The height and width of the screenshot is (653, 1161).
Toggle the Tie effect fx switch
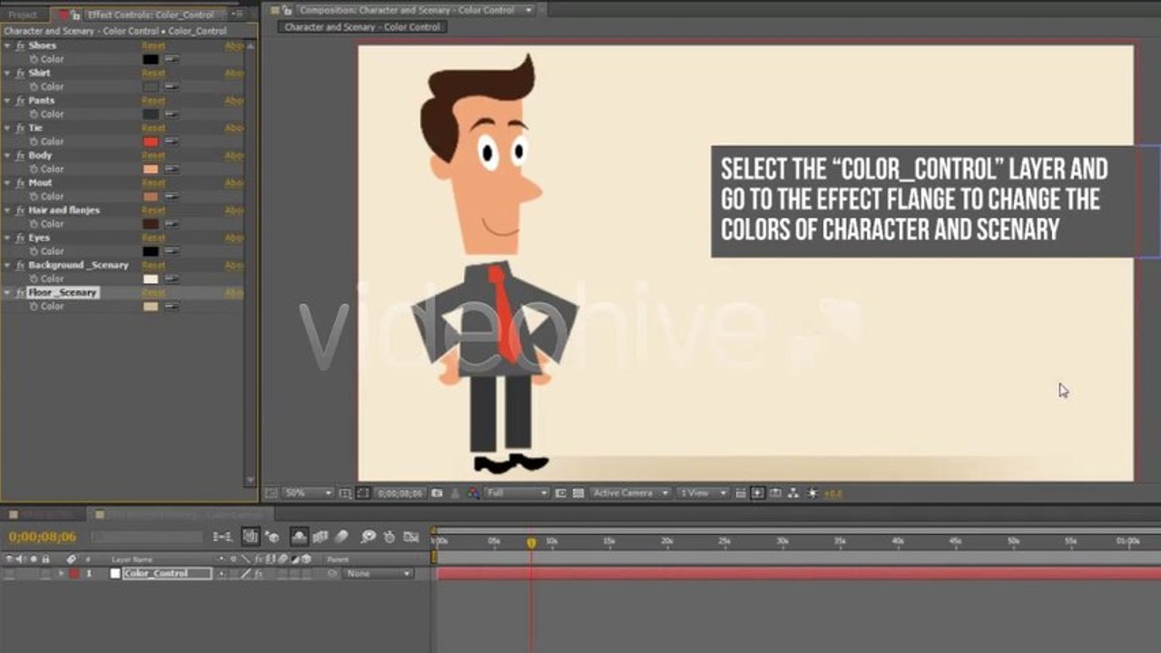point(20,128)
